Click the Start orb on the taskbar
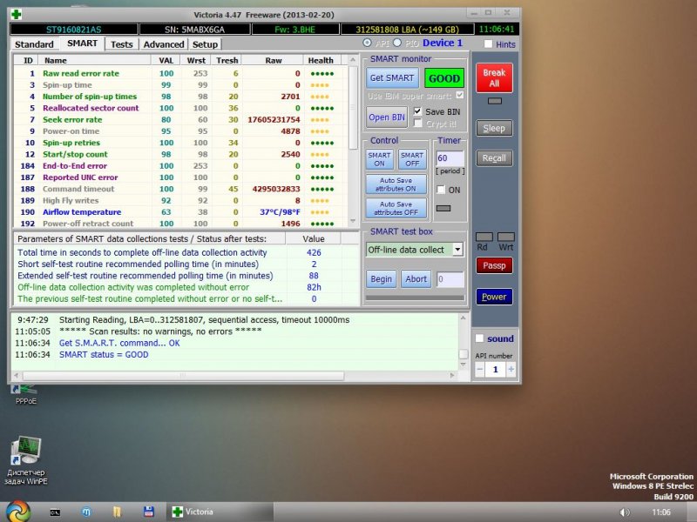 pos(17,511)
